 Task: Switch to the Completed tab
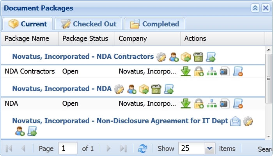pyautogui.click(x=154, y=24)
